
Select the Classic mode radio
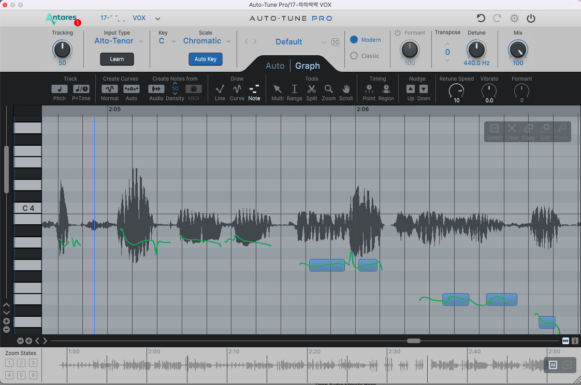coord(354,55)
